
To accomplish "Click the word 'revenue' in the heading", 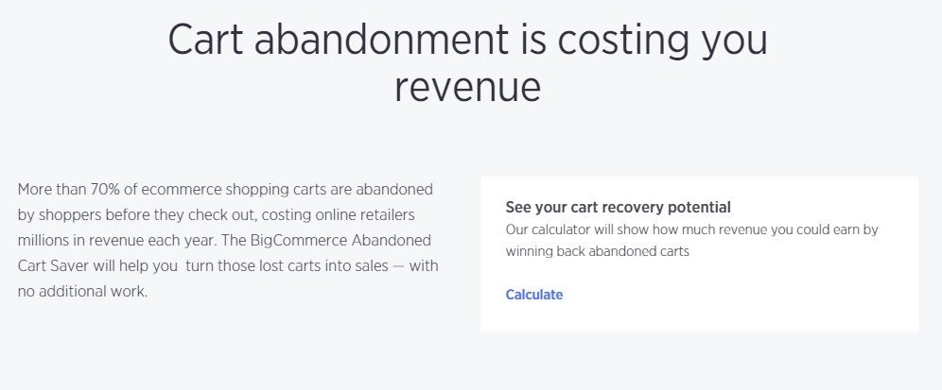I will pyautogui.click(x=467, y=88).
